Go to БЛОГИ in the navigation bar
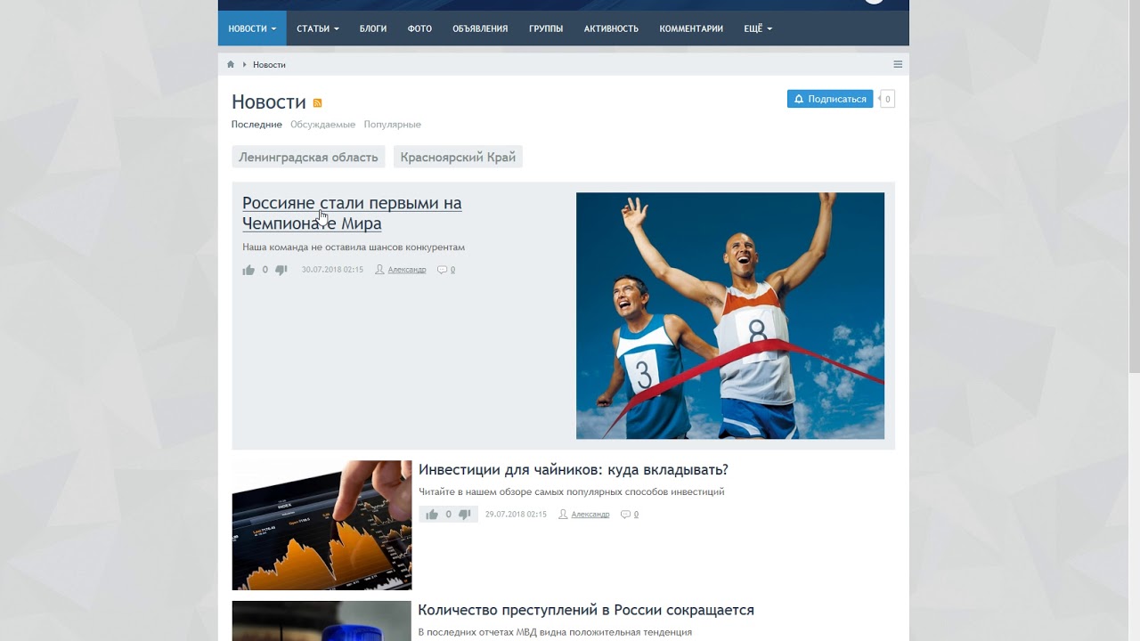This screenshot has height=641, width=1140. [373, 28]
